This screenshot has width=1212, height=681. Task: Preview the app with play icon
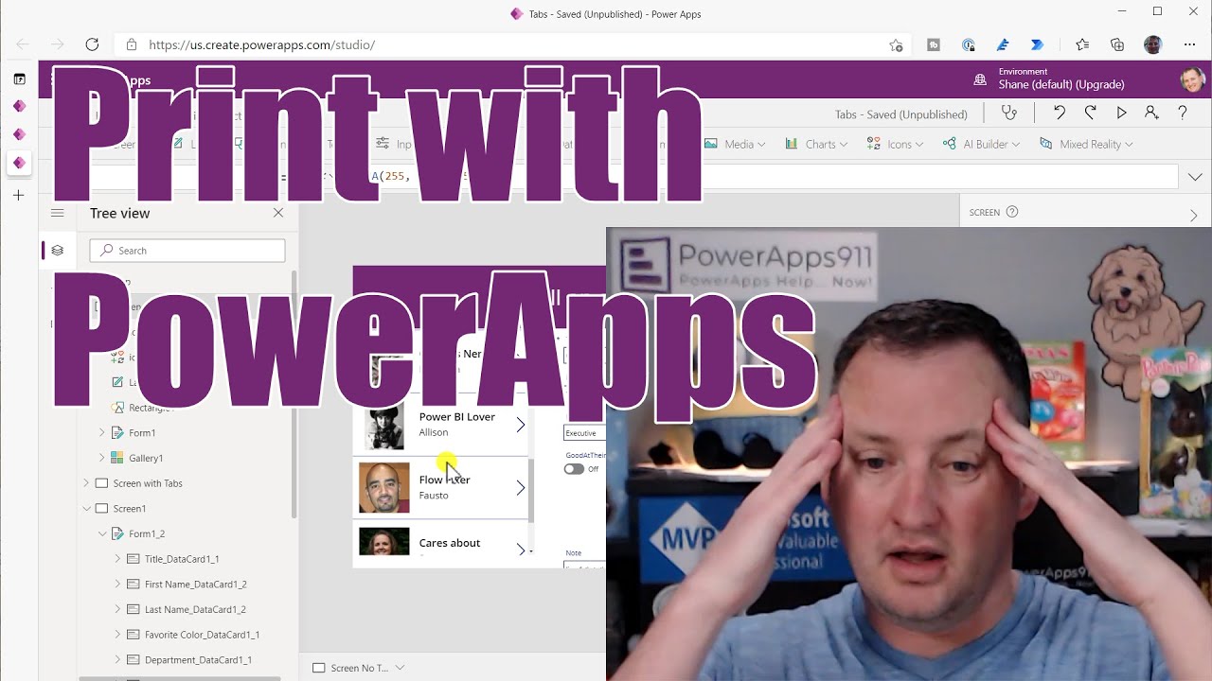1121,113
